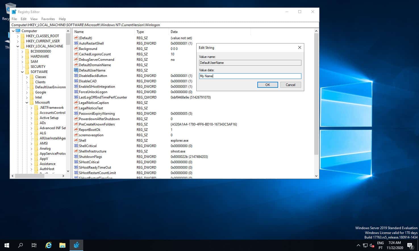Click the Search icon on the taskbar
419x251 pixels.
(x=20, y=245)
